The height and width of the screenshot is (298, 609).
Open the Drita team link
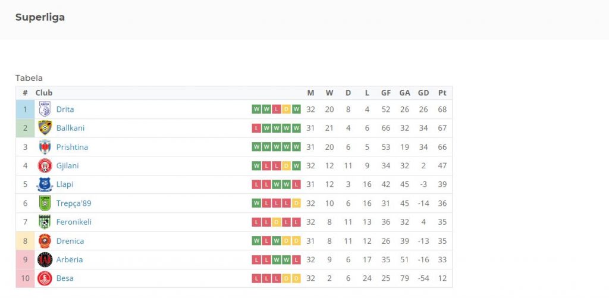point(65,109)
